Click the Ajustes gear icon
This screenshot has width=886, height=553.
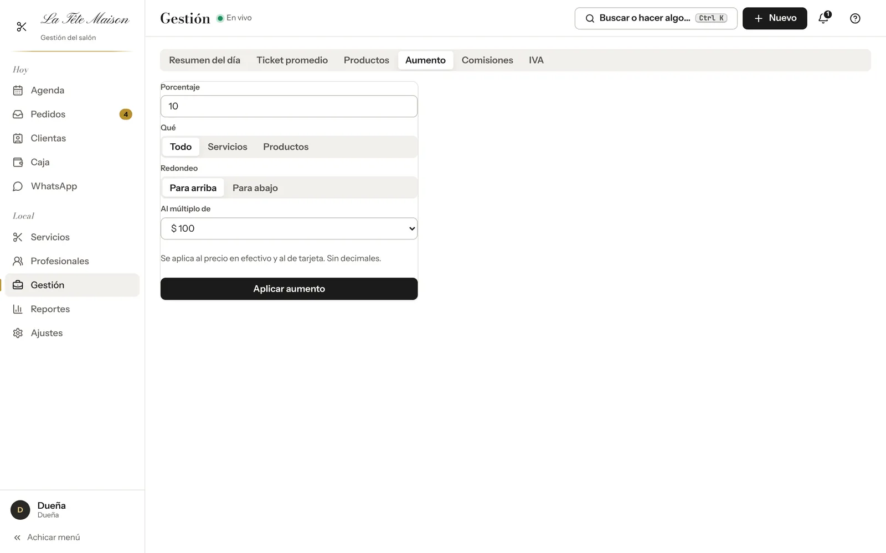[18, 333]
